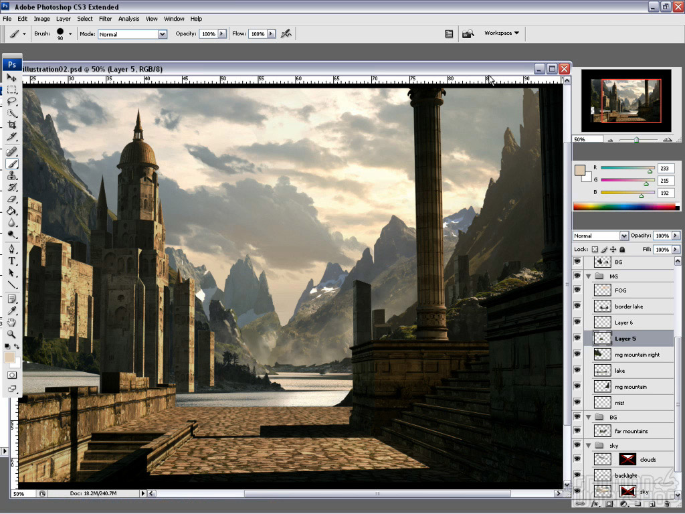Hide the far mountains layer

point(577,431)
